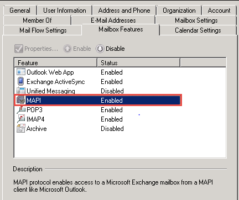Click Enabled status for Exchange ActiveSync
Screen dimensions: 239x200
pyautogui.click(x=112, y=82)
